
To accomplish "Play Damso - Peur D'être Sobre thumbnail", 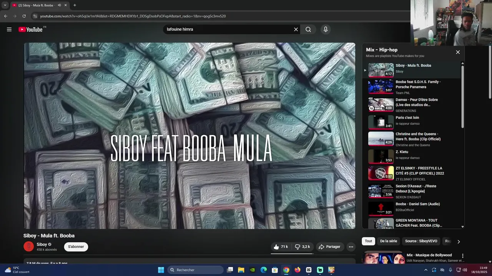I will tap(381, 105).
